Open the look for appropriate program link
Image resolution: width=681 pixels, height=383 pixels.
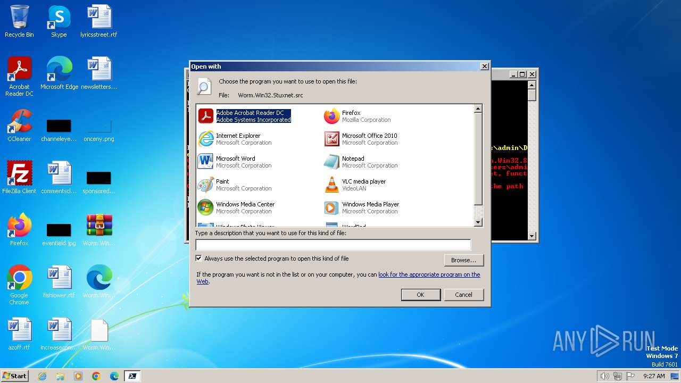(429, 274)
